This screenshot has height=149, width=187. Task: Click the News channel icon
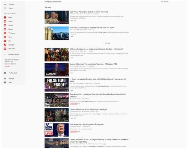click(x=5, y=37)
